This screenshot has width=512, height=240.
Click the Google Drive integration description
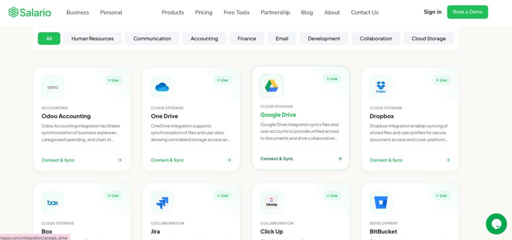point(300,131)
